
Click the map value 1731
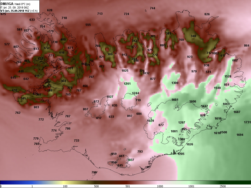click(x=247, y=122)
